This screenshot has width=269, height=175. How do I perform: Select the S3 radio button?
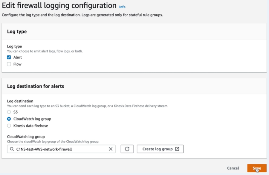[x=9, y=112]
